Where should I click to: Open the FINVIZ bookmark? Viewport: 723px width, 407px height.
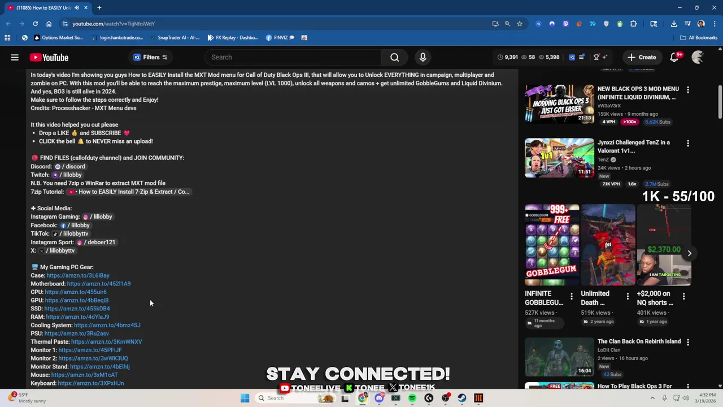[280, 38]
